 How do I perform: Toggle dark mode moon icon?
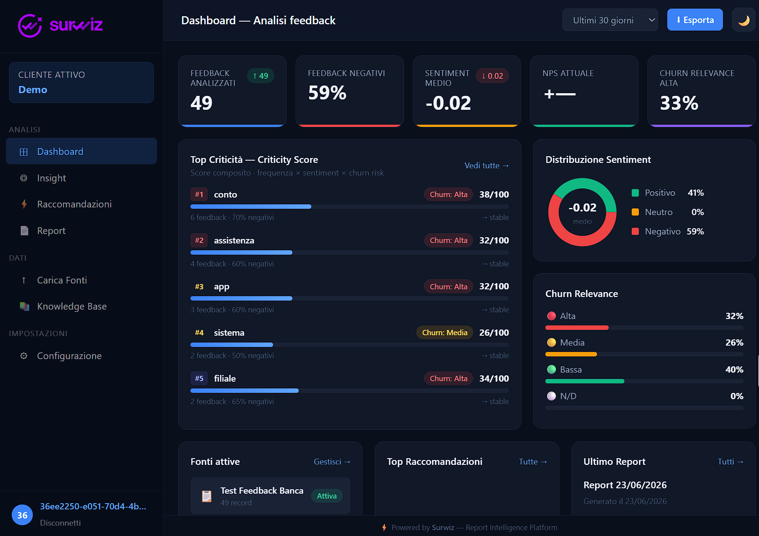(744, 20)
